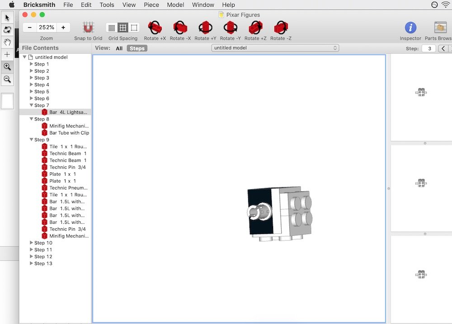Screen dimensions: 452x324
Task: Activate the hand pan tool
Action: click(7, 42)
